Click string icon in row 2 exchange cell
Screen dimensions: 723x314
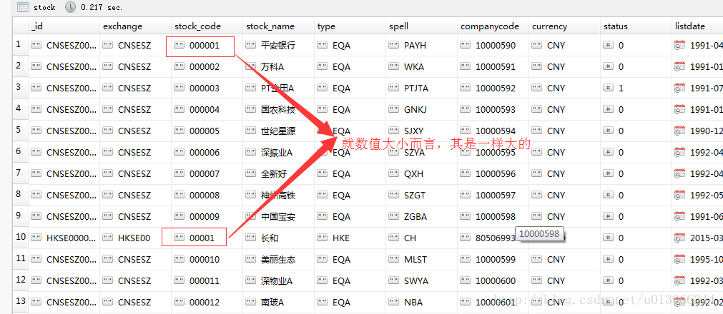click(107, 67)
